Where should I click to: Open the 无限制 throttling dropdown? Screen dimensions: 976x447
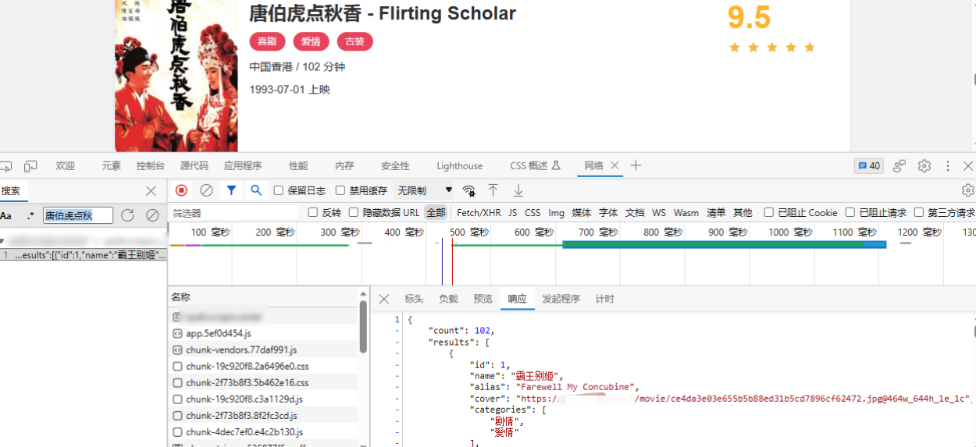click(425, 190)
